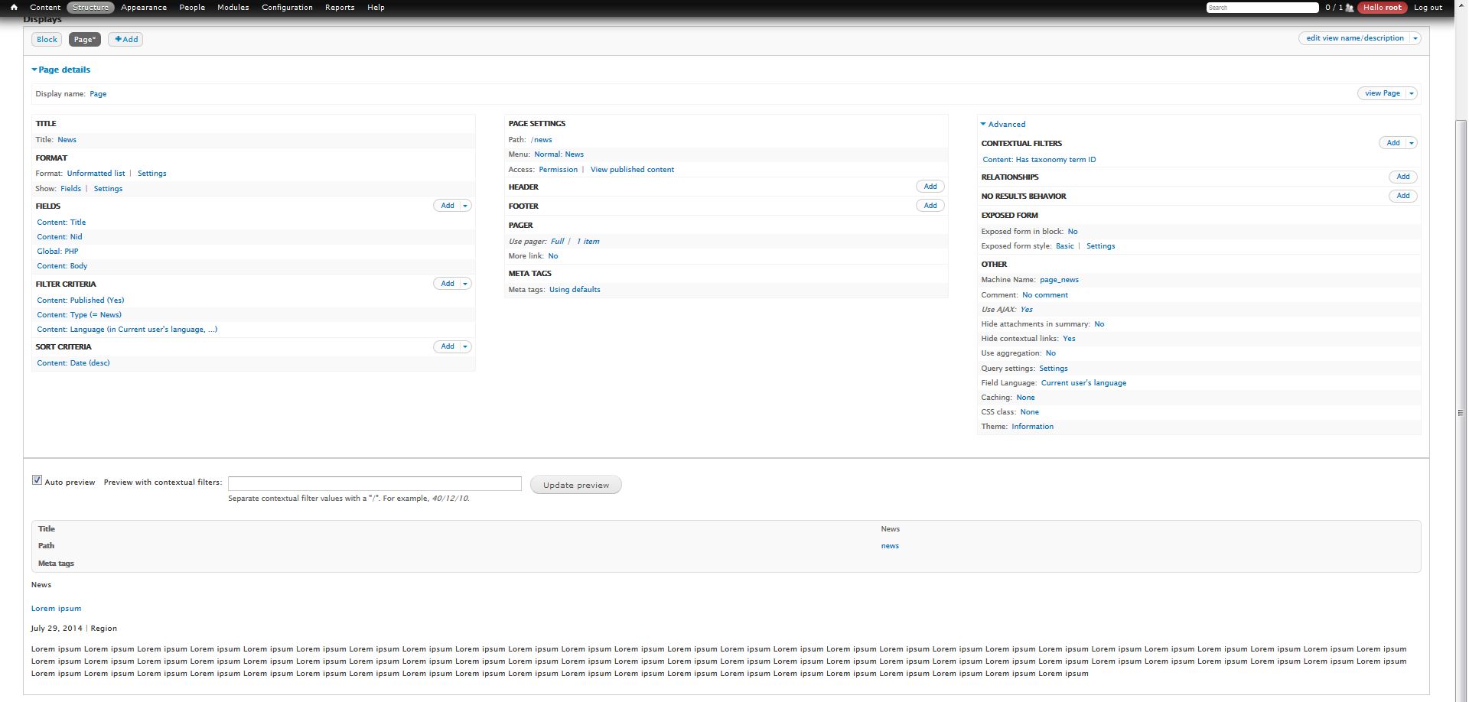Open the Configuration menu

287,8
